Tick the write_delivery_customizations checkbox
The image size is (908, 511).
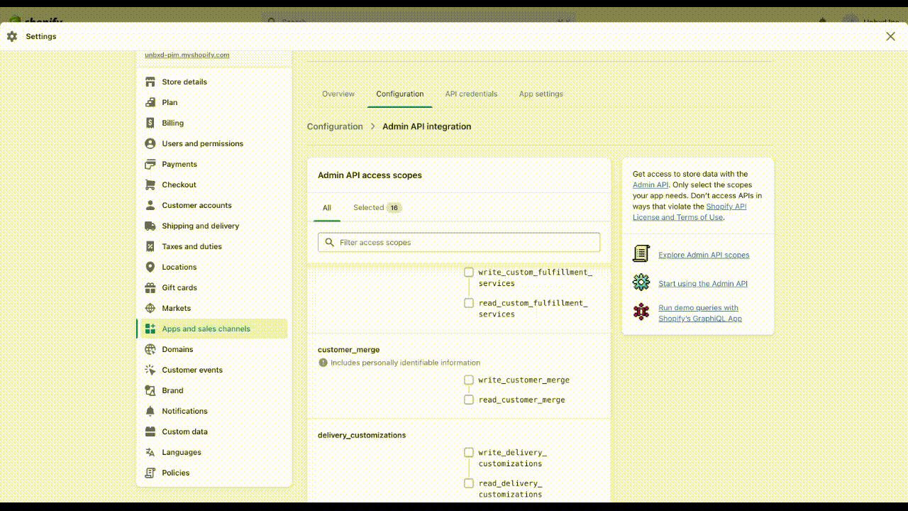[469, 452]
